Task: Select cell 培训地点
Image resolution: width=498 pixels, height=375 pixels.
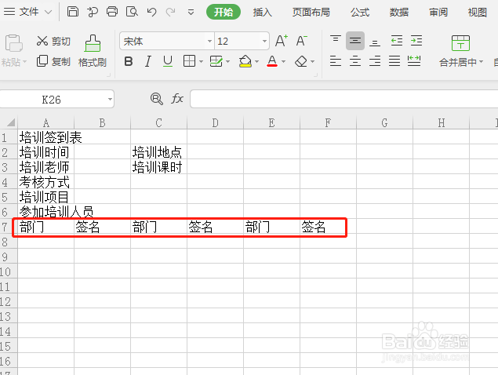Action: click(x=157, y=152)
